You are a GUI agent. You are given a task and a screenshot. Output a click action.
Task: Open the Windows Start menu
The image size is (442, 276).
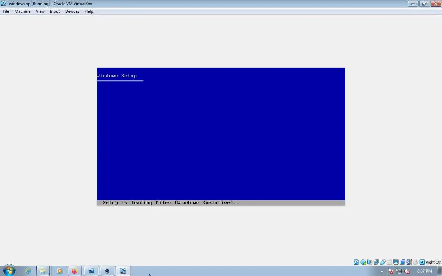(9, 271)
